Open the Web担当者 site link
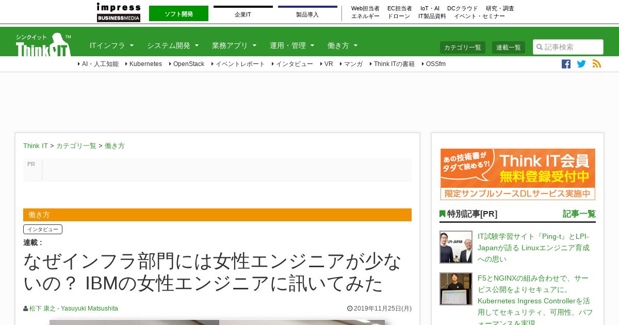Screen dimensions: 619x325 click(365, 8)
